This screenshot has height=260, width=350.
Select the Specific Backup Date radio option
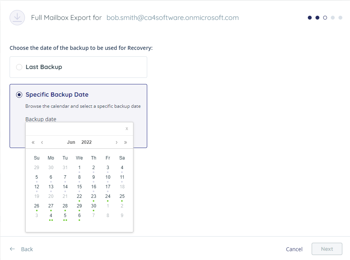19,95
